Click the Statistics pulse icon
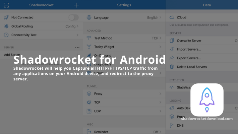 (x=172, y=87)
